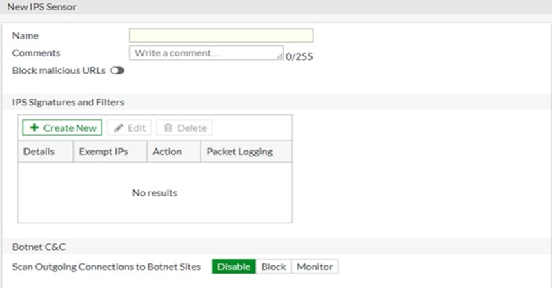The image size is (552, 288).
Task: Sort by the Exempt IPs column header
Action: coord(110,152)
